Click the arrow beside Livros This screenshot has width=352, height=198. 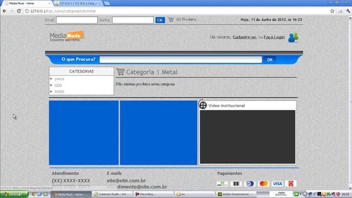pos(51,79)
